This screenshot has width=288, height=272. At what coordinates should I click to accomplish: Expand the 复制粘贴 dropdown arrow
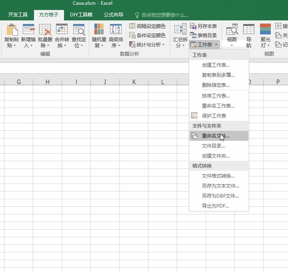[15, 45]
